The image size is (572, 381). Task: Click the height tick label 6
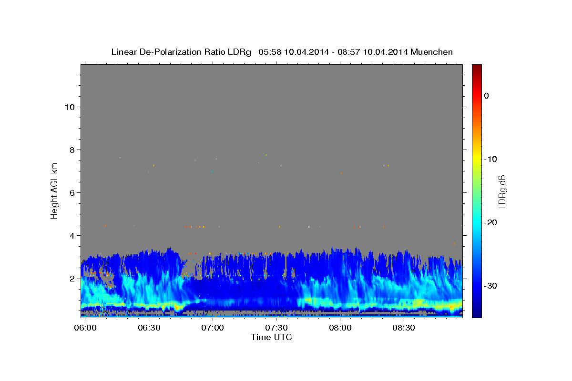coord(72,192)
